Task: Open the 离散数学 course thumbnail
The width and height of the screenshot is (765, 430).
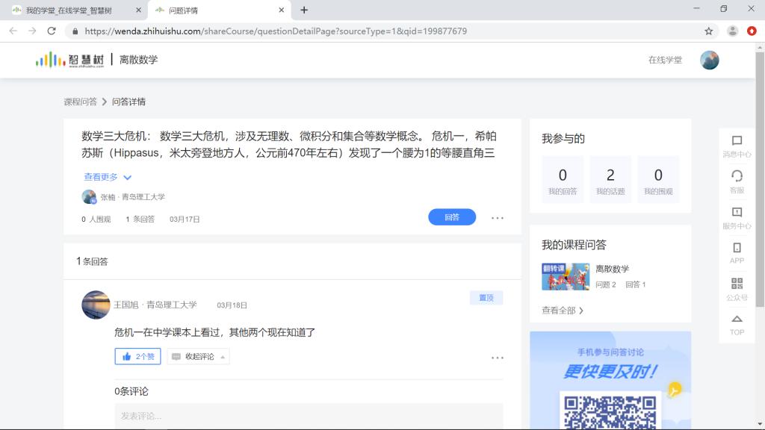Action: 566,276
